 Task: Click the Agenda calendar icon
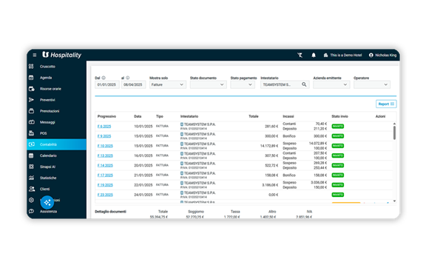[32, 78]
